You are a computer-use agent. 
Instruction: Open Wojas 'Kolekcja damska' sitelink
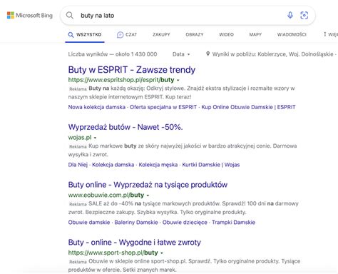113,165
